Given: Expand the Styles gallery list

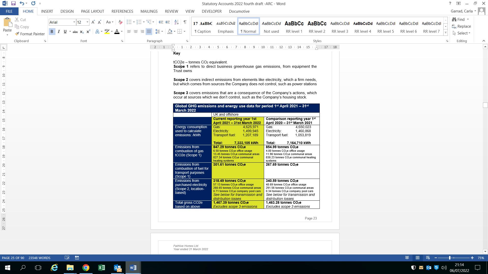Looking at the screenshot, I should (445, 32).
